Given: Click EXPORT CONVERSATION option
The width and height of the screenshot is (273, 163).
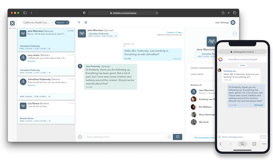Looking at the screenshot, I should [202, 68].
